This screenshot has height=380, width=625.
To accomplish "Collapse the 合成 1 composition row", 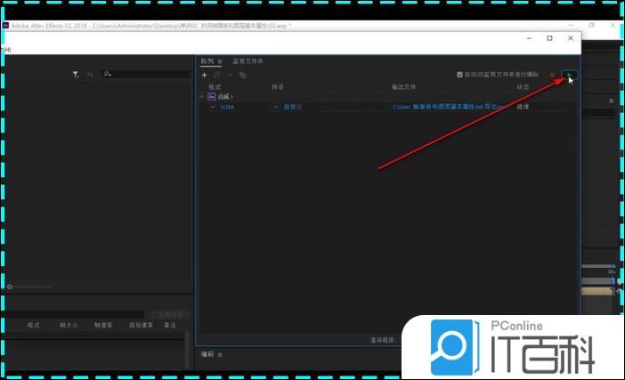I will point(202,96).
